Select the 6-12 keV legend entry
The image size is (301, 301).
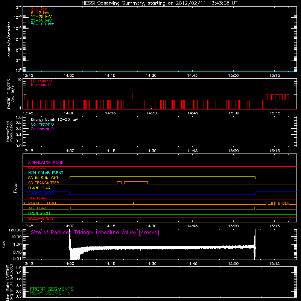click(40, 13)
